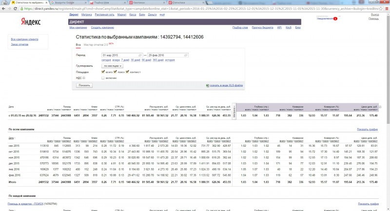Select 'вчера' period shortcut

[116, 60]
